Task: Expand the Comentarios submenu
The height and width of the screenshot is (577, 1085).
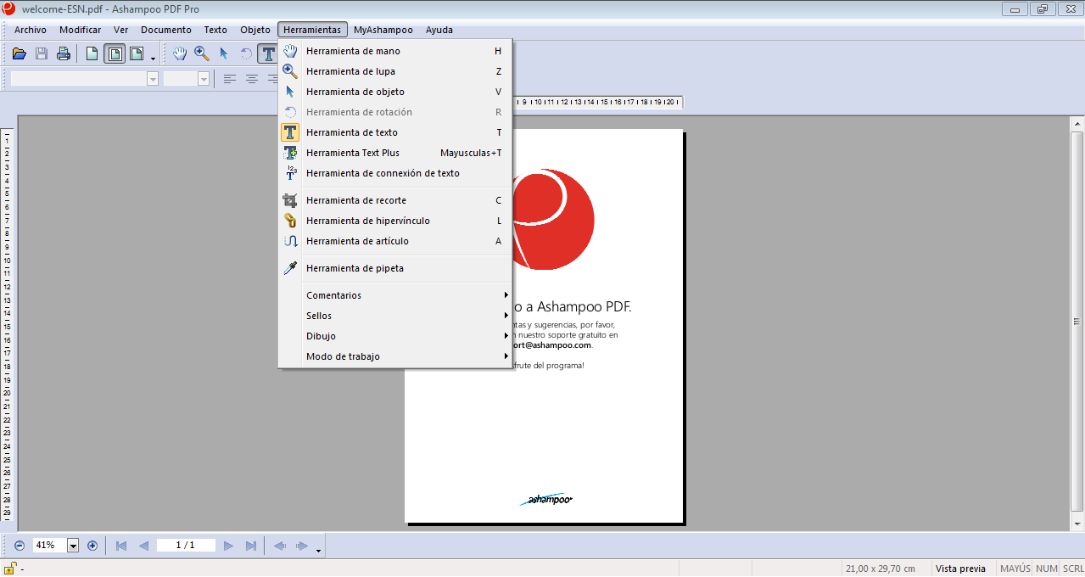Action: click(395, 295)
